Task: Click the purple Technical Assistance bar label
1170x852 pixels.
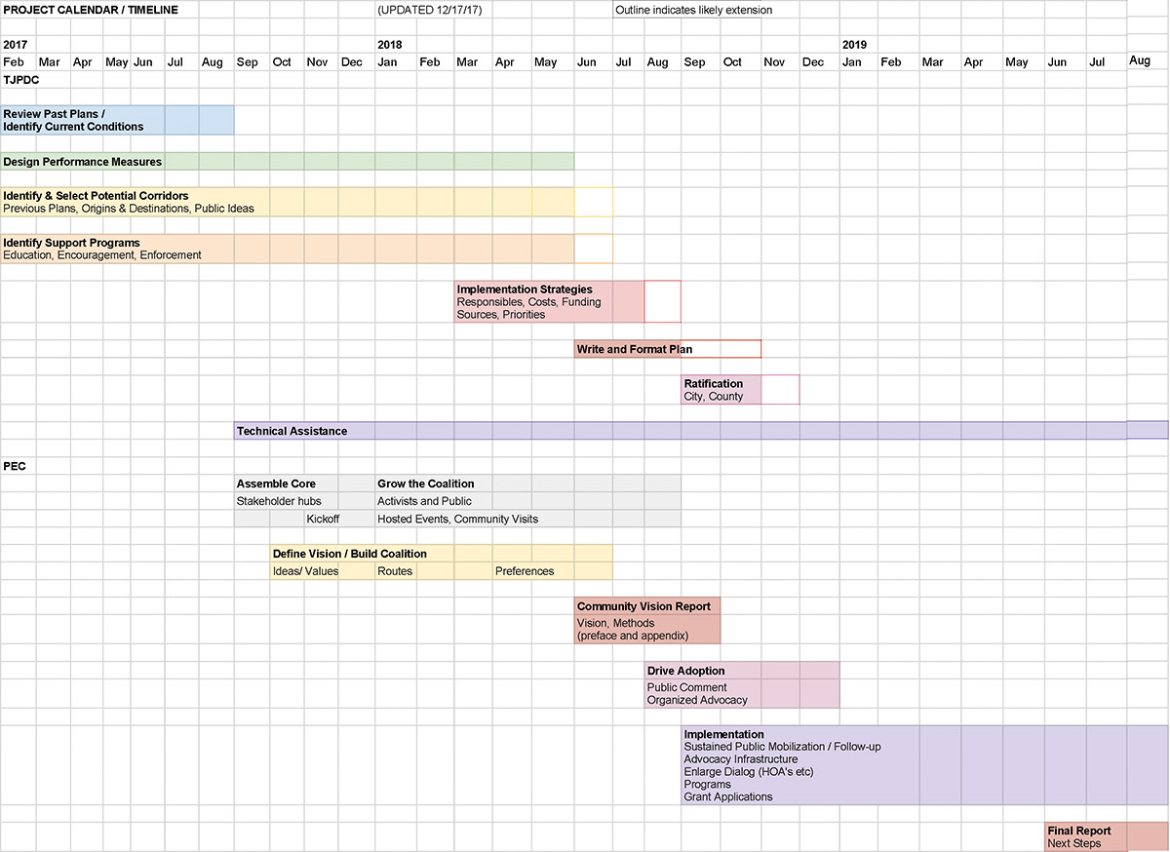Action: (292, 431)
